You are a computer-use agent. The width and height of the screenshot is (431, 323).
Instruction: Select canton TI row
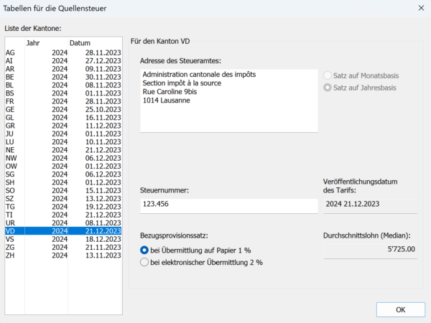tap(63, 215)
